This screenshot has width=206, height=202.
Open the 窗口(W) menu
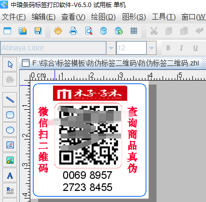pyautogui.click(x=193, y=17)
